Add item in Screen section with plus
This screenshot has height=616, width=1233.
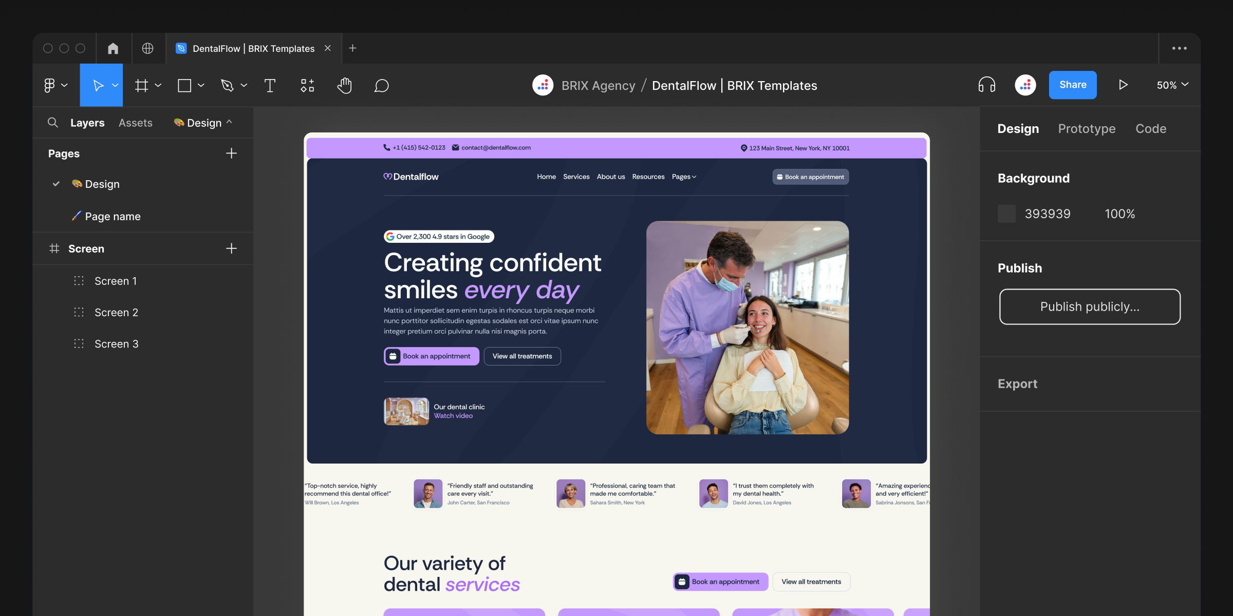tap(231, 248)
